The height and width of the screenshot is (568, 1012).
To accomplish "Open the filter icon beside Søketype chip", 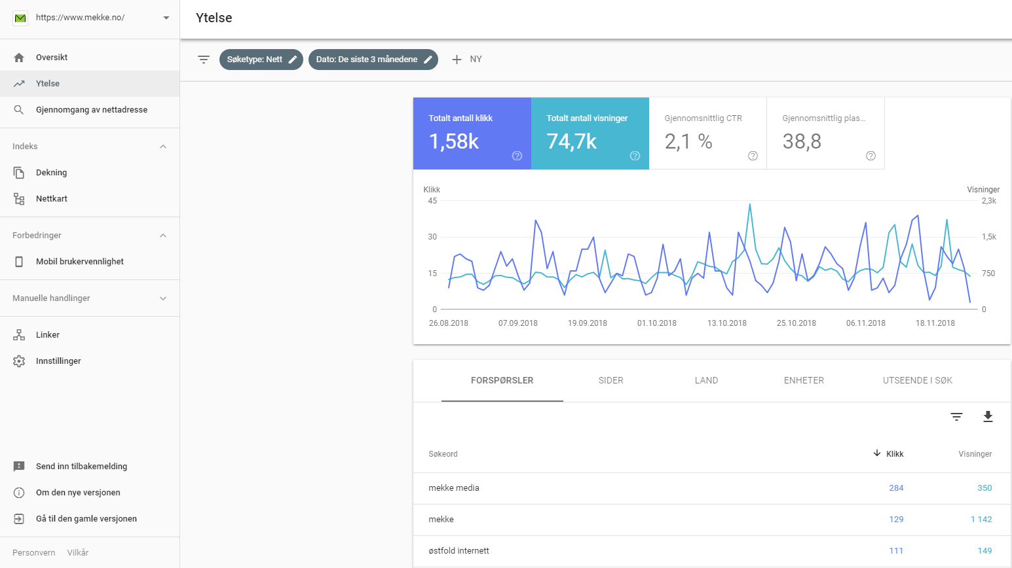I will click(x=204, y=60).
